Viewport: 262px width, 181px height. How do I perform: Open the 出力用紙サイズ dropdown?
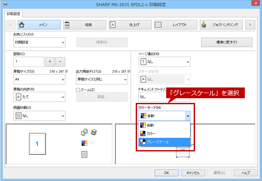coord(102,79)
